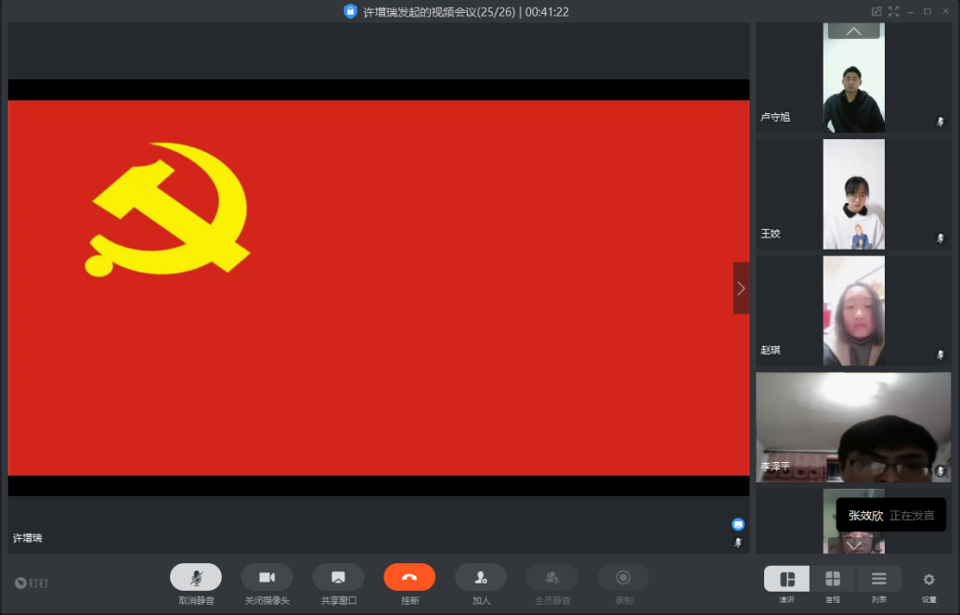Click the unmute microphone button (取消静音)
960x615 pixels.
point(196,577)
